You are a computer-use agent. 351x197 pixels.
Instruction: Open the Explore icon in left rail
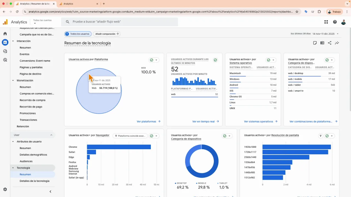(5, 51)
